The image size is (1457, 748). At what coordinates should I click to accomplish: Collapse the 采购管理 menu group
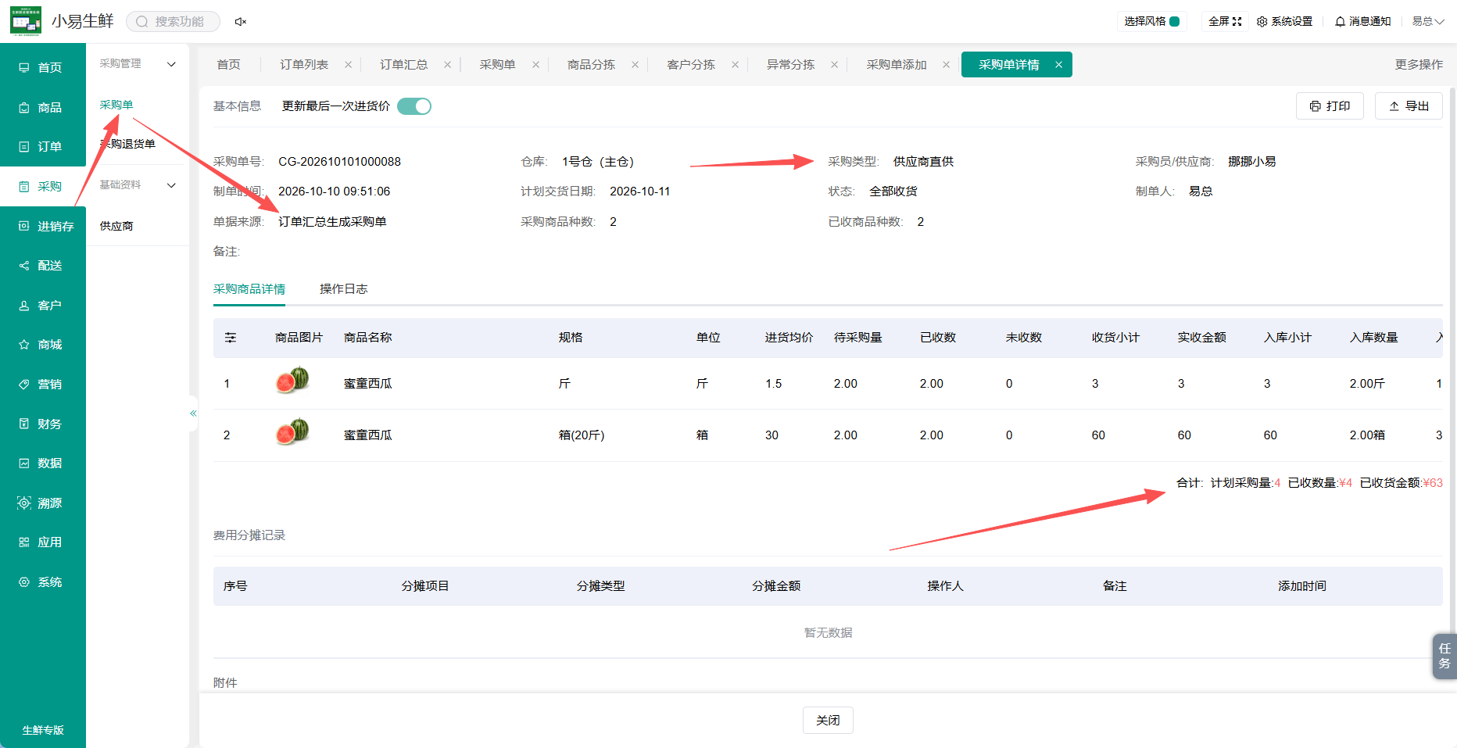pos(171,64)
